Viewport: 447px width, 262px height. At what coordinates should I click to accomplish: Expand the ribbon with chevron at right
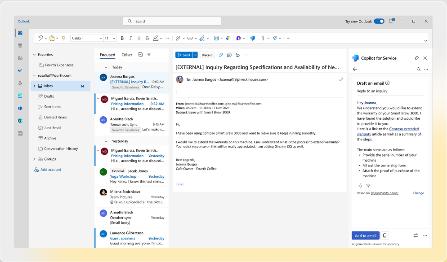425,41
